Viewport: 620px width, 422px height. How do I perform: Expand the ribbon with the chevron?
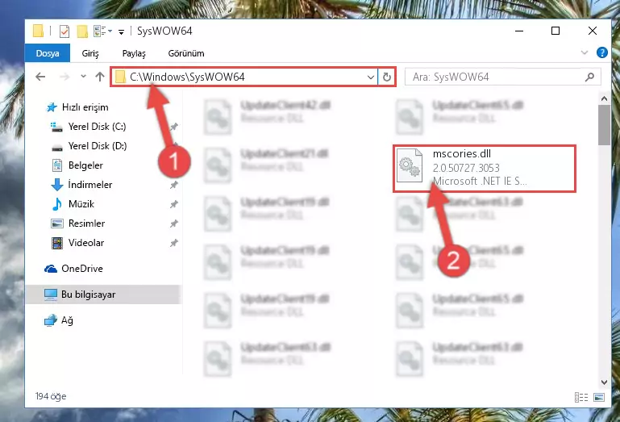[x=584, y=52]
